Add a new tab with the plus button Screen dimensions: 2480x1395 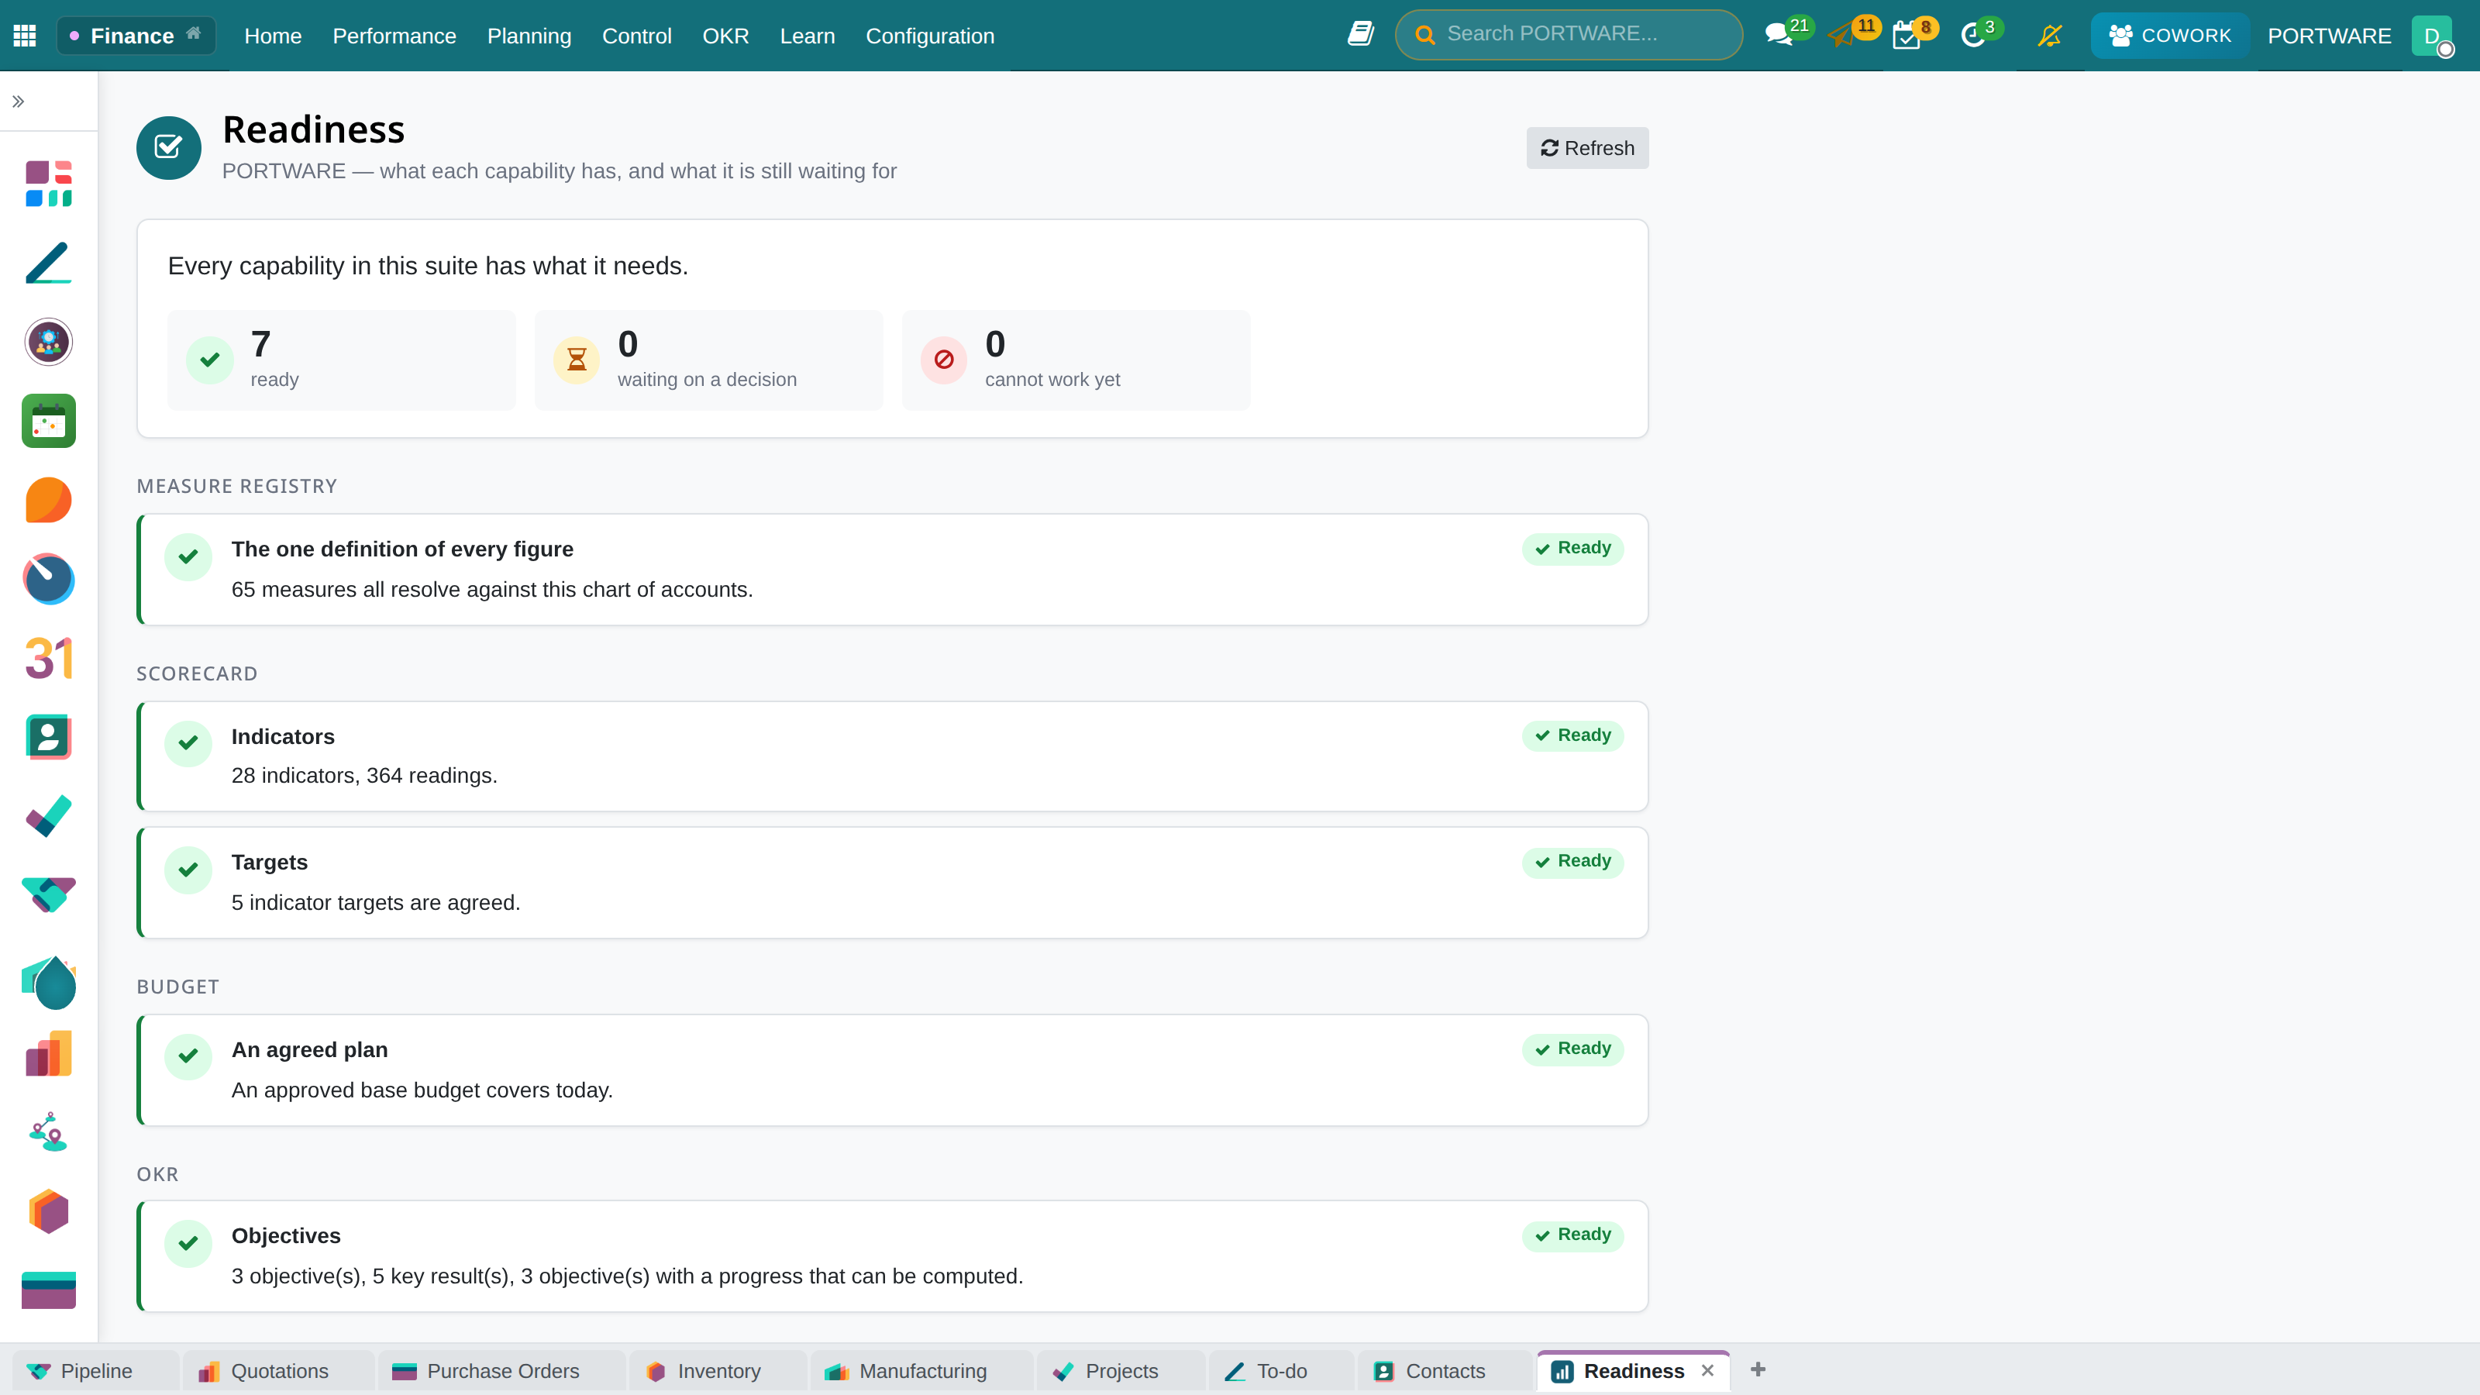pyautogui.click(x=1758, y=1369)
